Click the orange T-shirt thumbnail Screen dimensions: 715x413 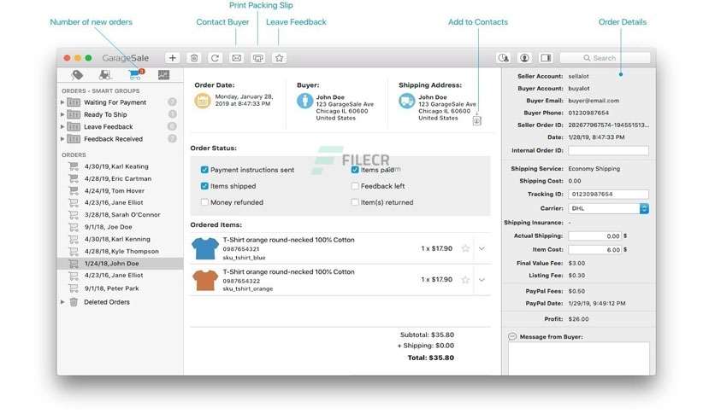(204, 280)
